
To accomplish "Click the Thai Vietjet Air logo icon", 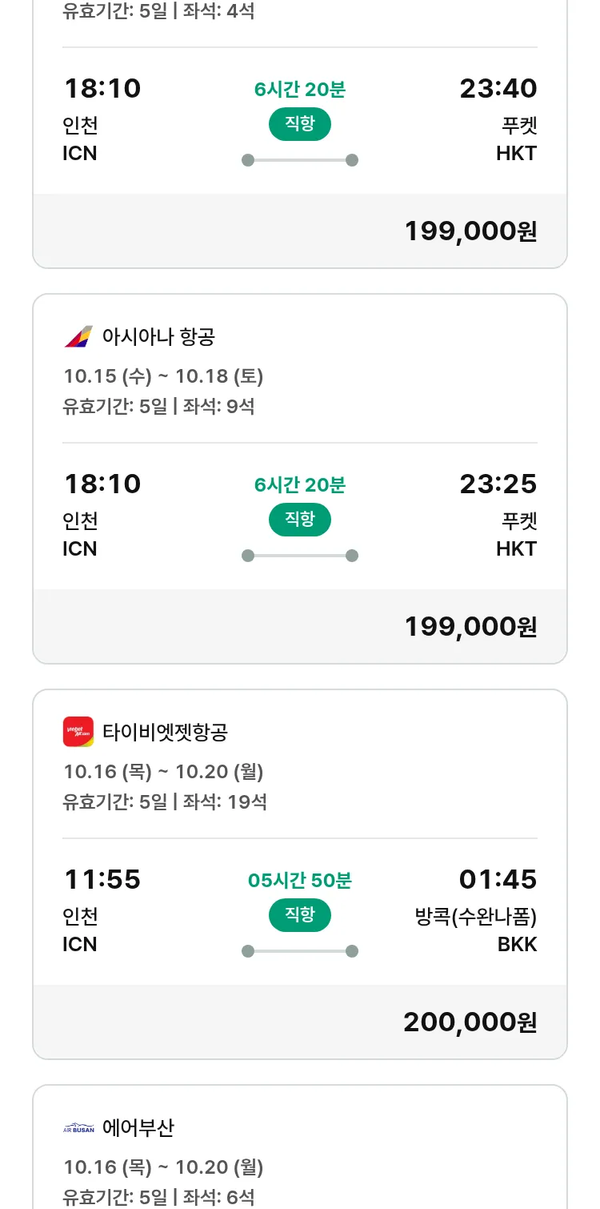I will click(x=78, y=732).
